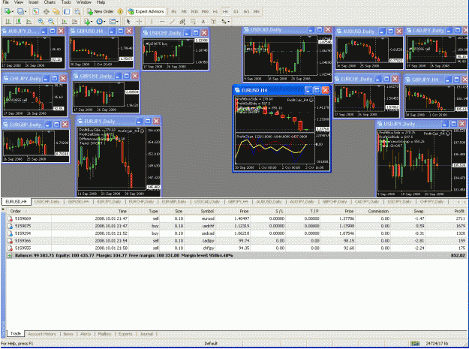Image resolution: width=469 pixels, height=349 pixels.
Task: Activate the USDCAD,Daily chart window title
Action: [266, 30]
